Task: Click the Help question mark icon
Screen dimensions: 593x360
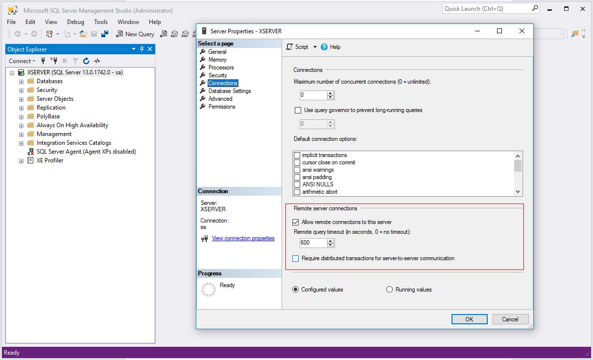Action: [324, 47]
